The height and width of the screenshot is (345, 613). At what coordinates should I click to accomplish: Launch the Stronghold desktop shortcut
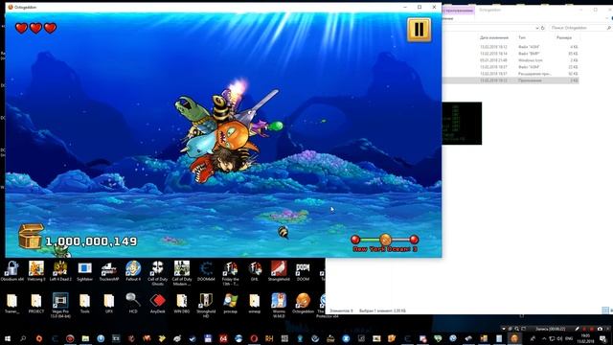click(x=279, y=271)
